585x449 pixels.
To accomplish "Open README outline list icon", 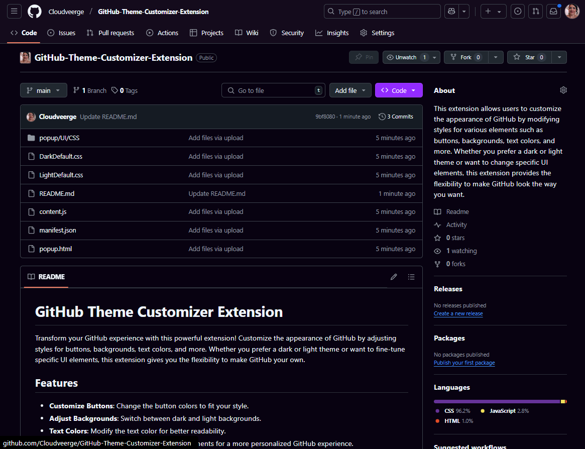I will pos(411,277).
